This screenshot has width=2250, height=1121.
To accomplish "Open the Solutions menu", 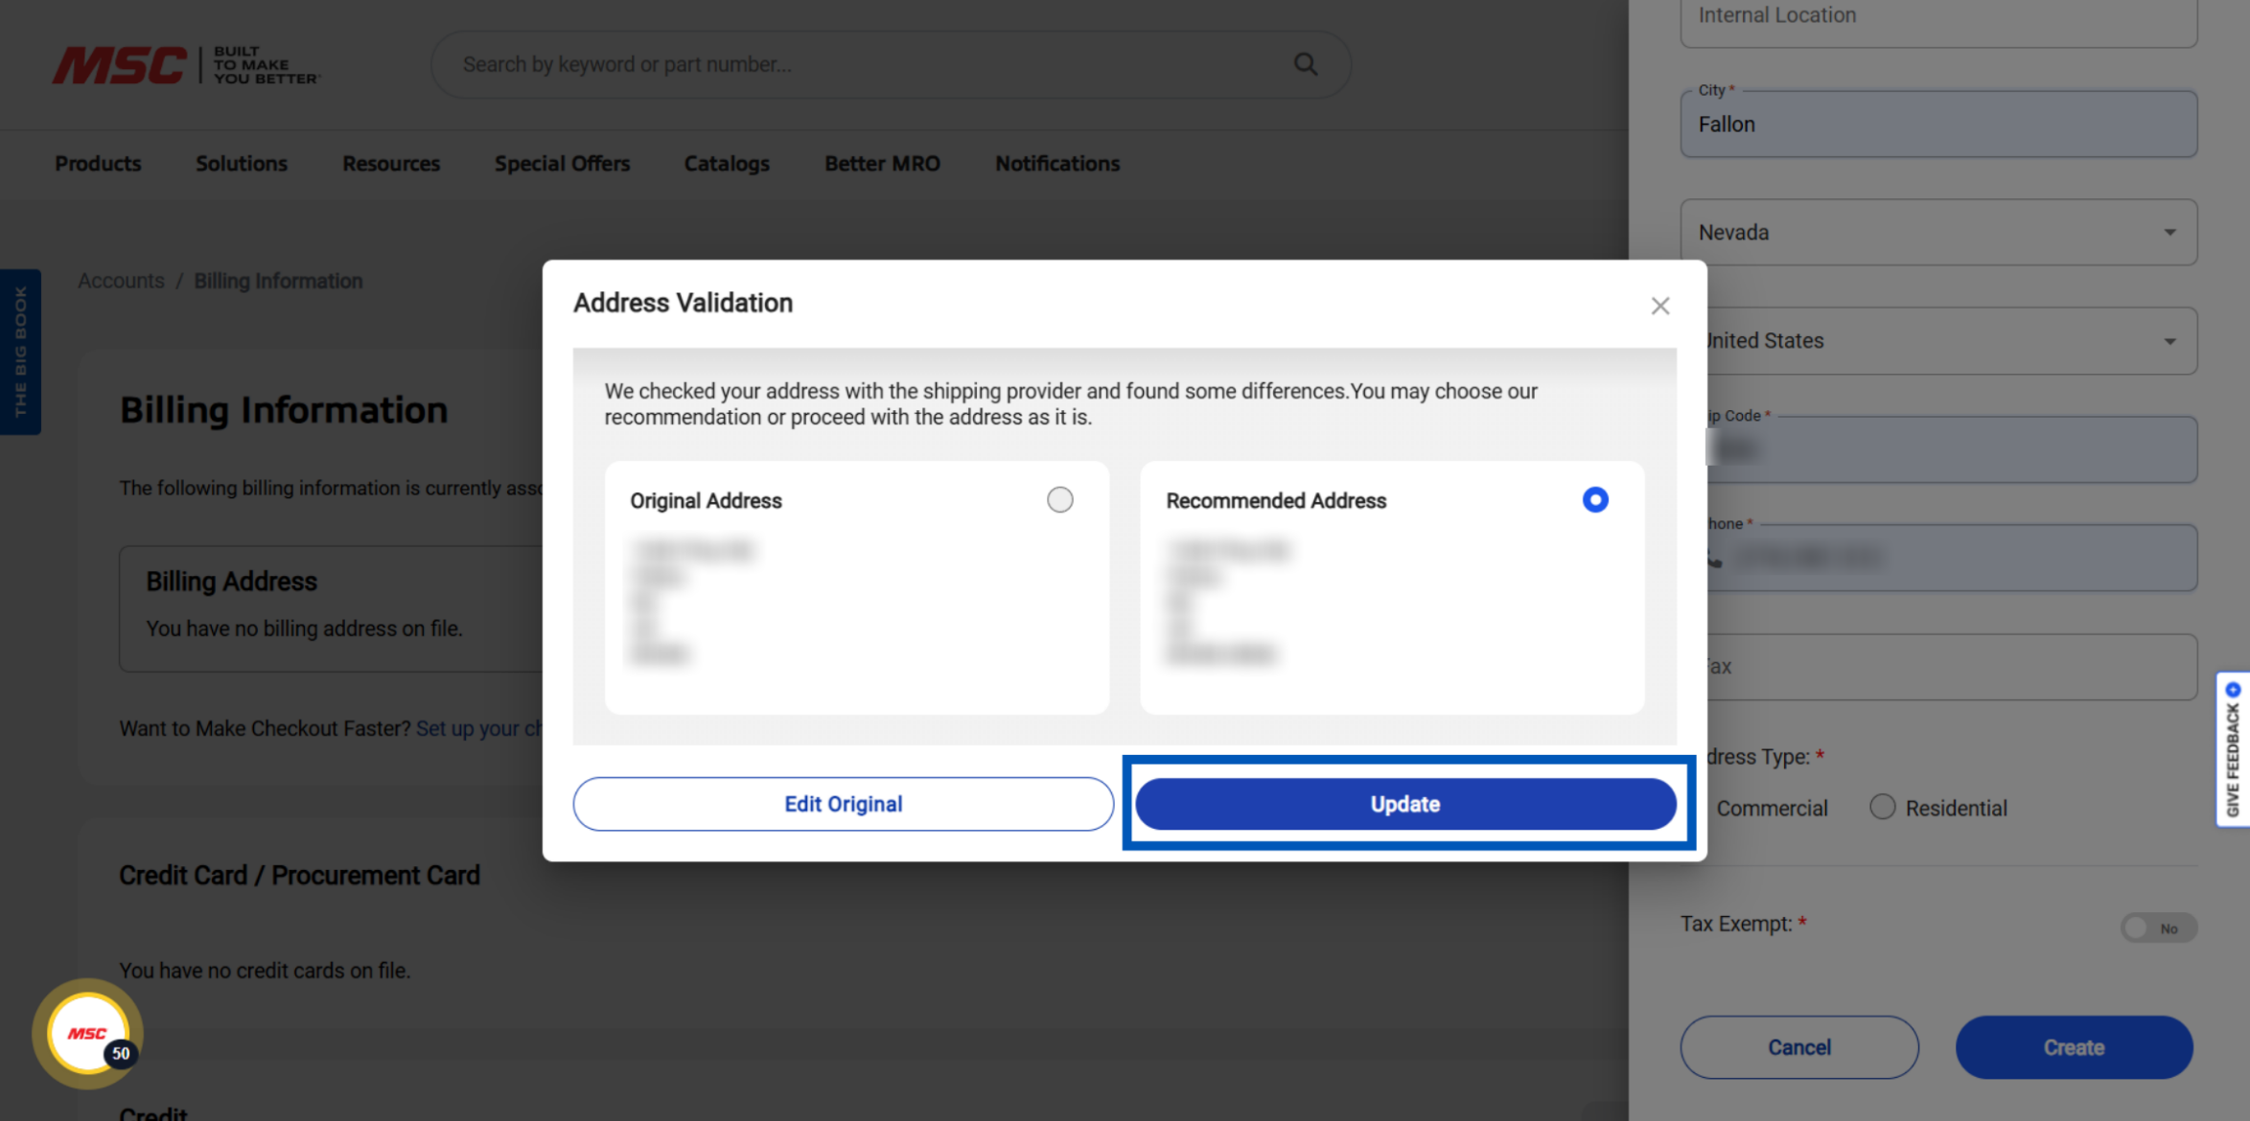I will tap(242, 163).
